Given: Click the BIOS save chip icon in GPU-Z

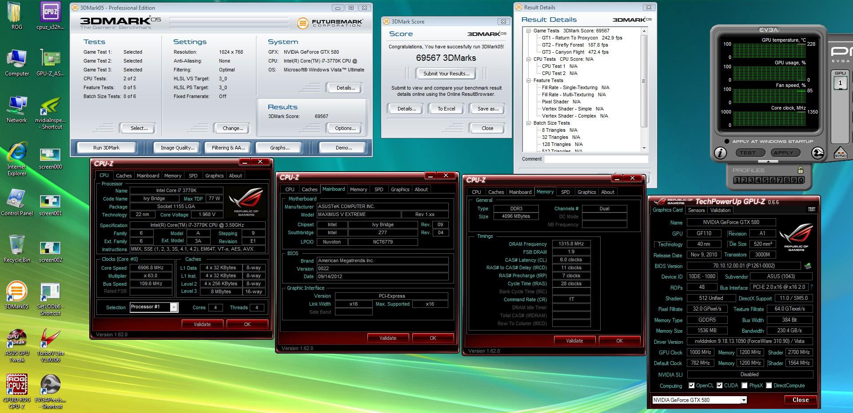Looking at the screenshot, I should click(807, 266).
